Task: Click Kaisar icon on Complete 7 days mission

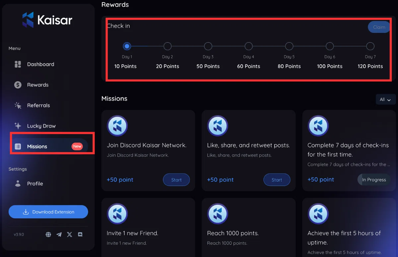Action: [x=318, y=126]
